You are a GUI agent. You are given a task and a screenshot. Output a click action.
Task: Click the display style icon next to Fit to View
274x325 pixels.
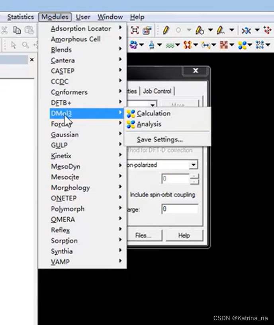(147, 30)
